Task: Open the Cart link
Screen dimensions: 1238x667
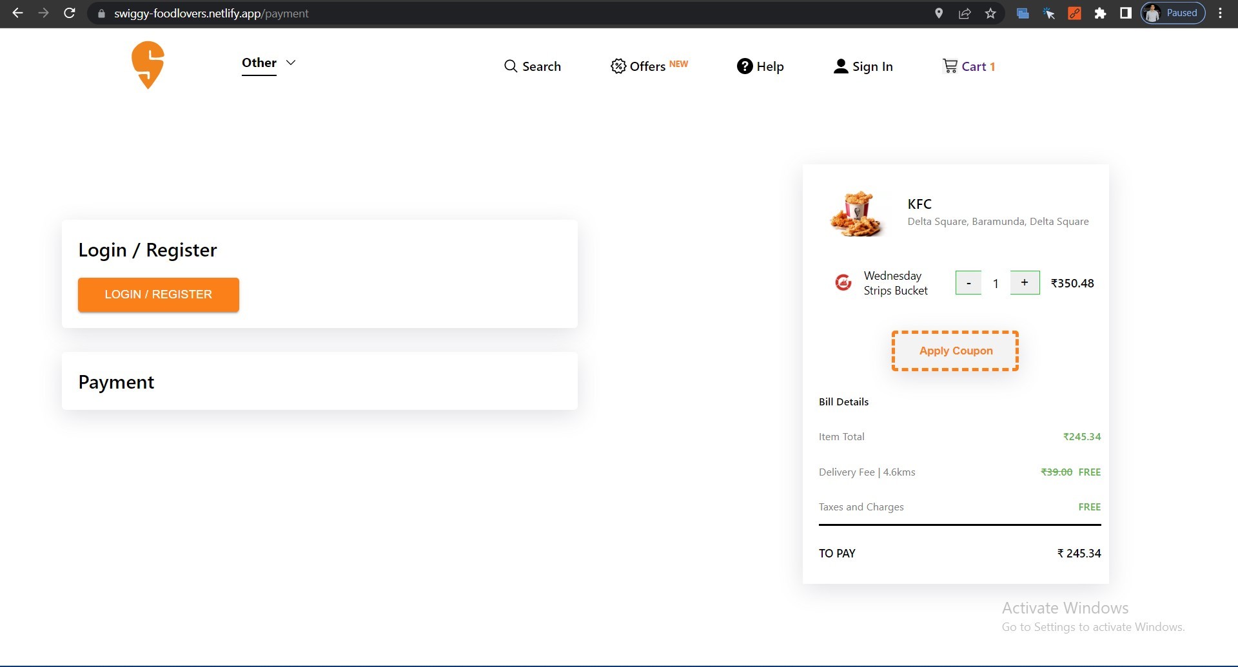Action: pyautogui.click(x=968, y=66)
